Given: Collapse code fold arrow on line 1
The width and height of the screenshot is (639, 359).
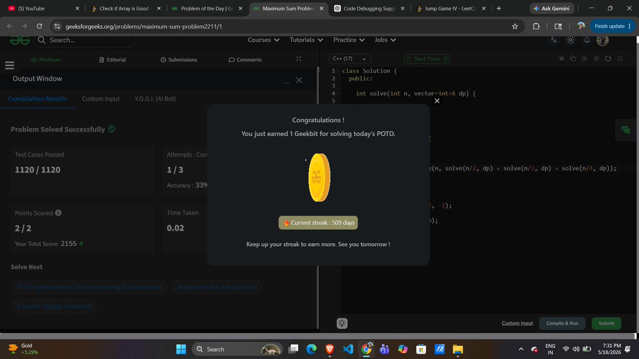Looking at the screenshot, I should tap(338, 71).
